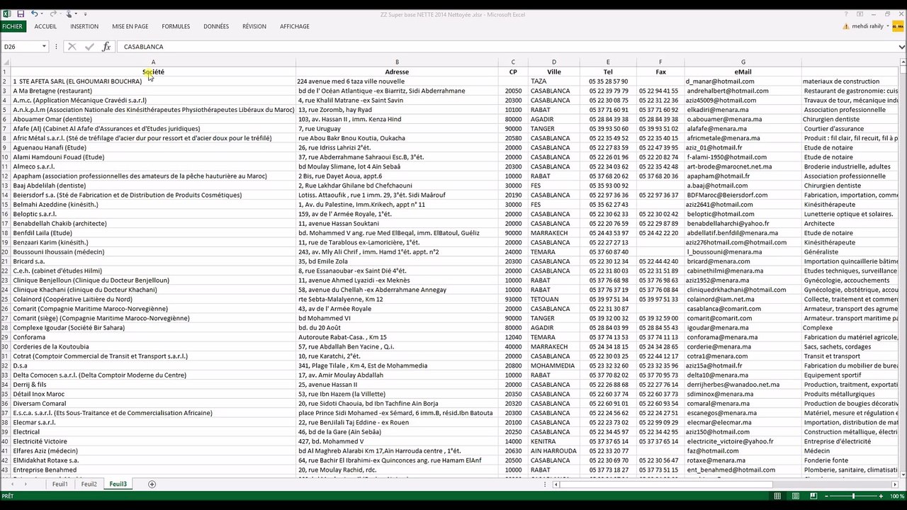This screenshot has width=907, height=510.
Task: Click the Save icon in the quick access toolbar
Action: (x=21, y=14)
